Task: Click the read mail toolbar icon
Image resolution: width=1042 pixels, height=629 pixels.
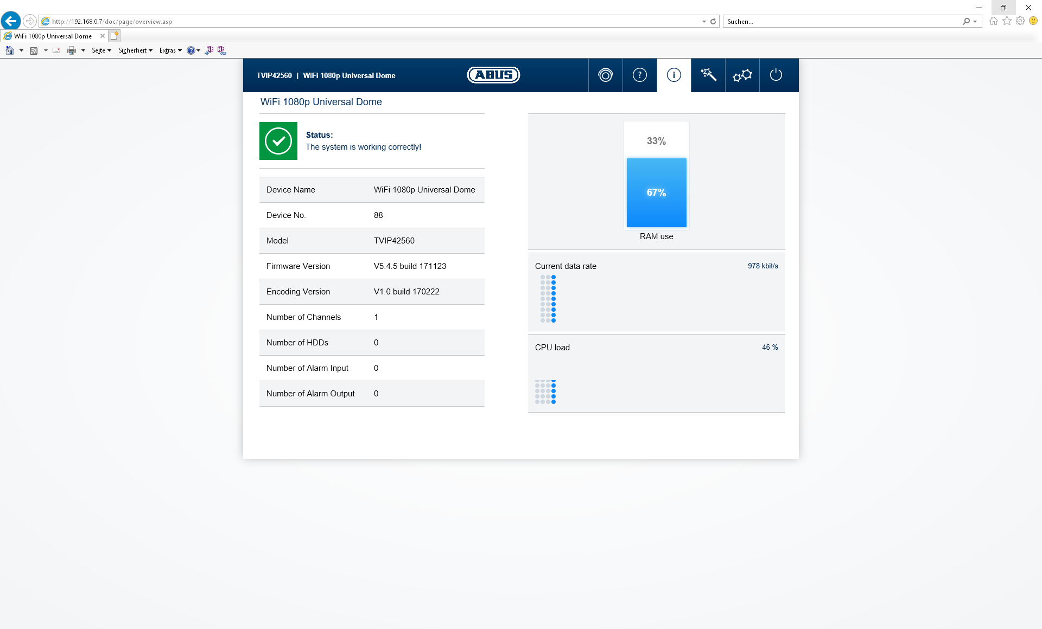Action: pyautogui.click(x=56, y=50)
